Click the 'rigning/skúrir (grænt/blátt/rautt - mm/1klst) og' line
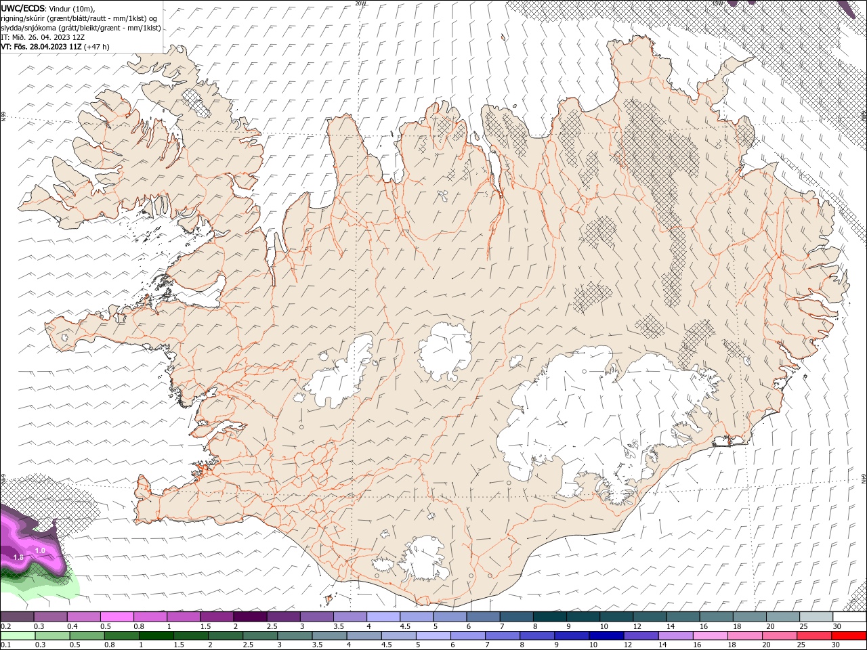The width and height of the screenshot is (867, 650). coord(79,18)
